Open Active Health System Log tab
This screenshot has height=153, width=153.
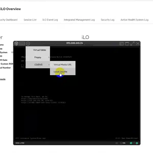pos(134,20)
